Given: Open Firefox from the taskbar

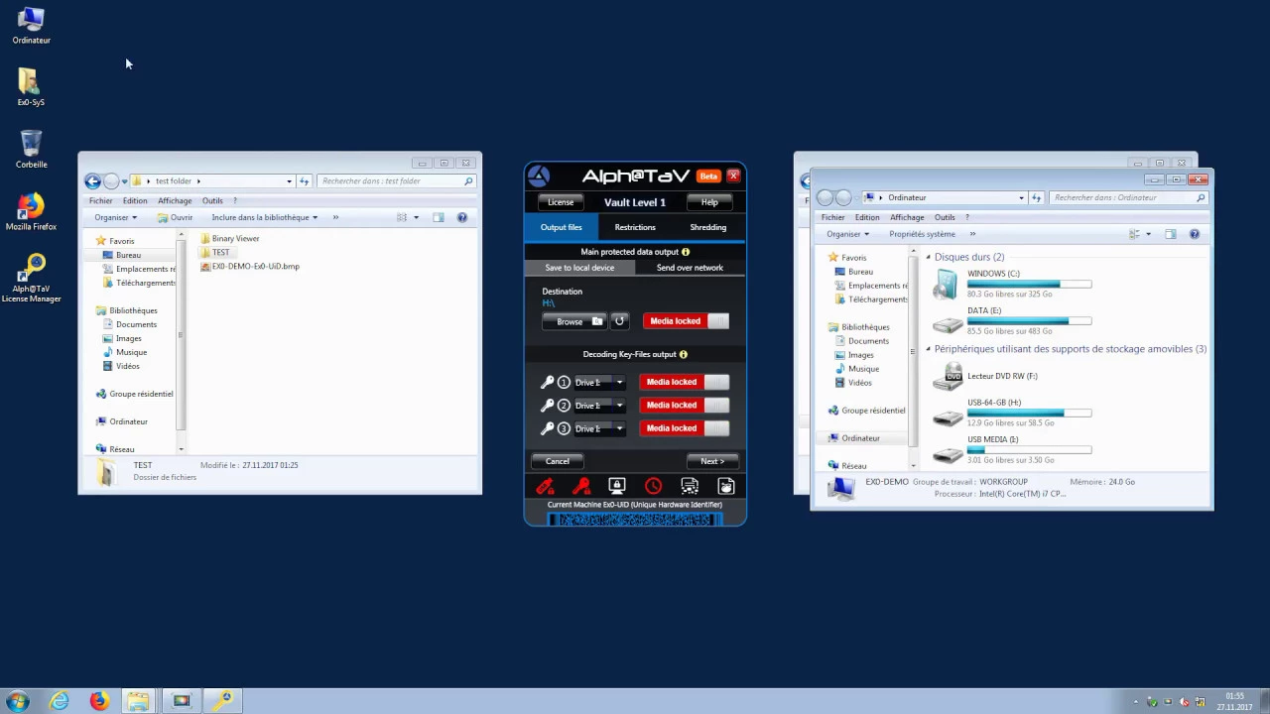Looking at the screenshot, I should [99, 701].
